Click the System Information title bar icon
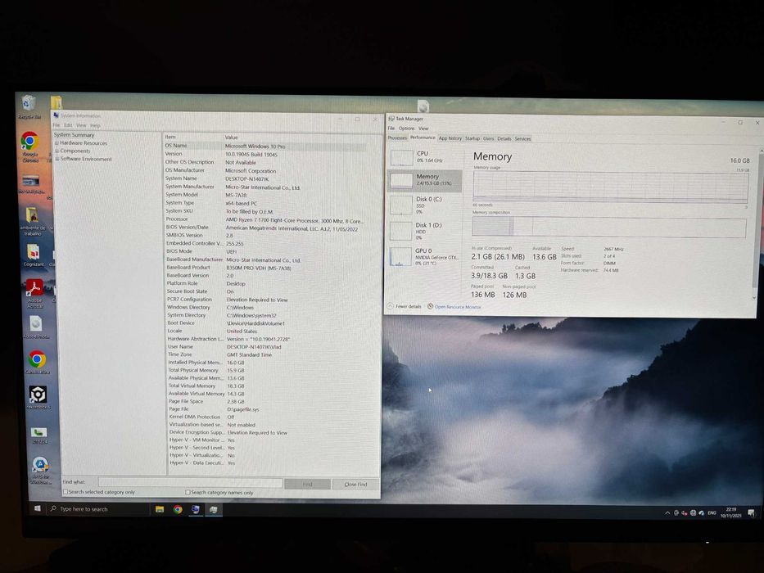 click(x=56, y=115)
